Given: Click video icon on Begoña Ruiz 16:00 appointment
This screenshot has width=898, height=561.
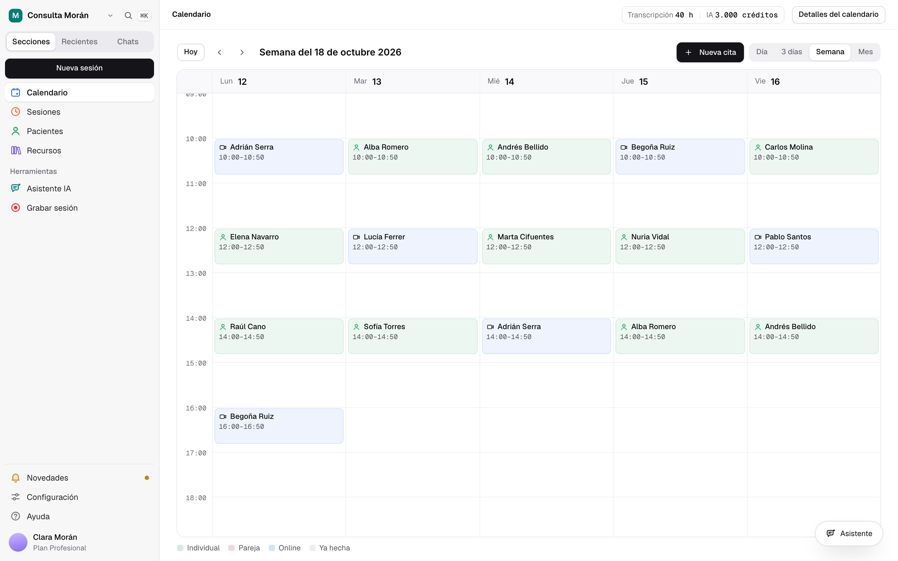Looking at the screenshot, I should coord(223,417).
